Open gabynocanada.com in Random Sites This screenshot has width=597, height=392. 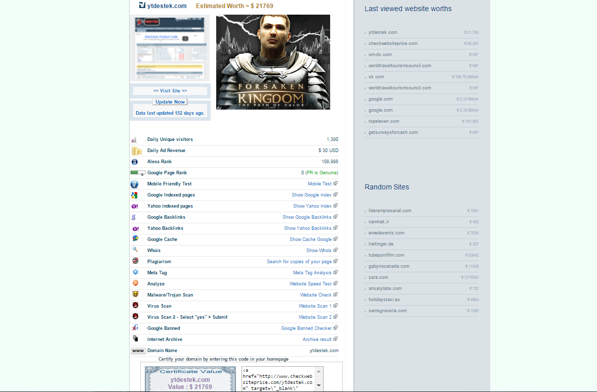(389, 266)
